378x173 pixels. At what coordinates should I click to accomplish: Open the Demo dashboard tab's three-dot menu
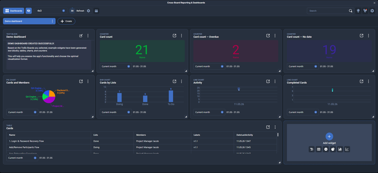tap(52, 21)
